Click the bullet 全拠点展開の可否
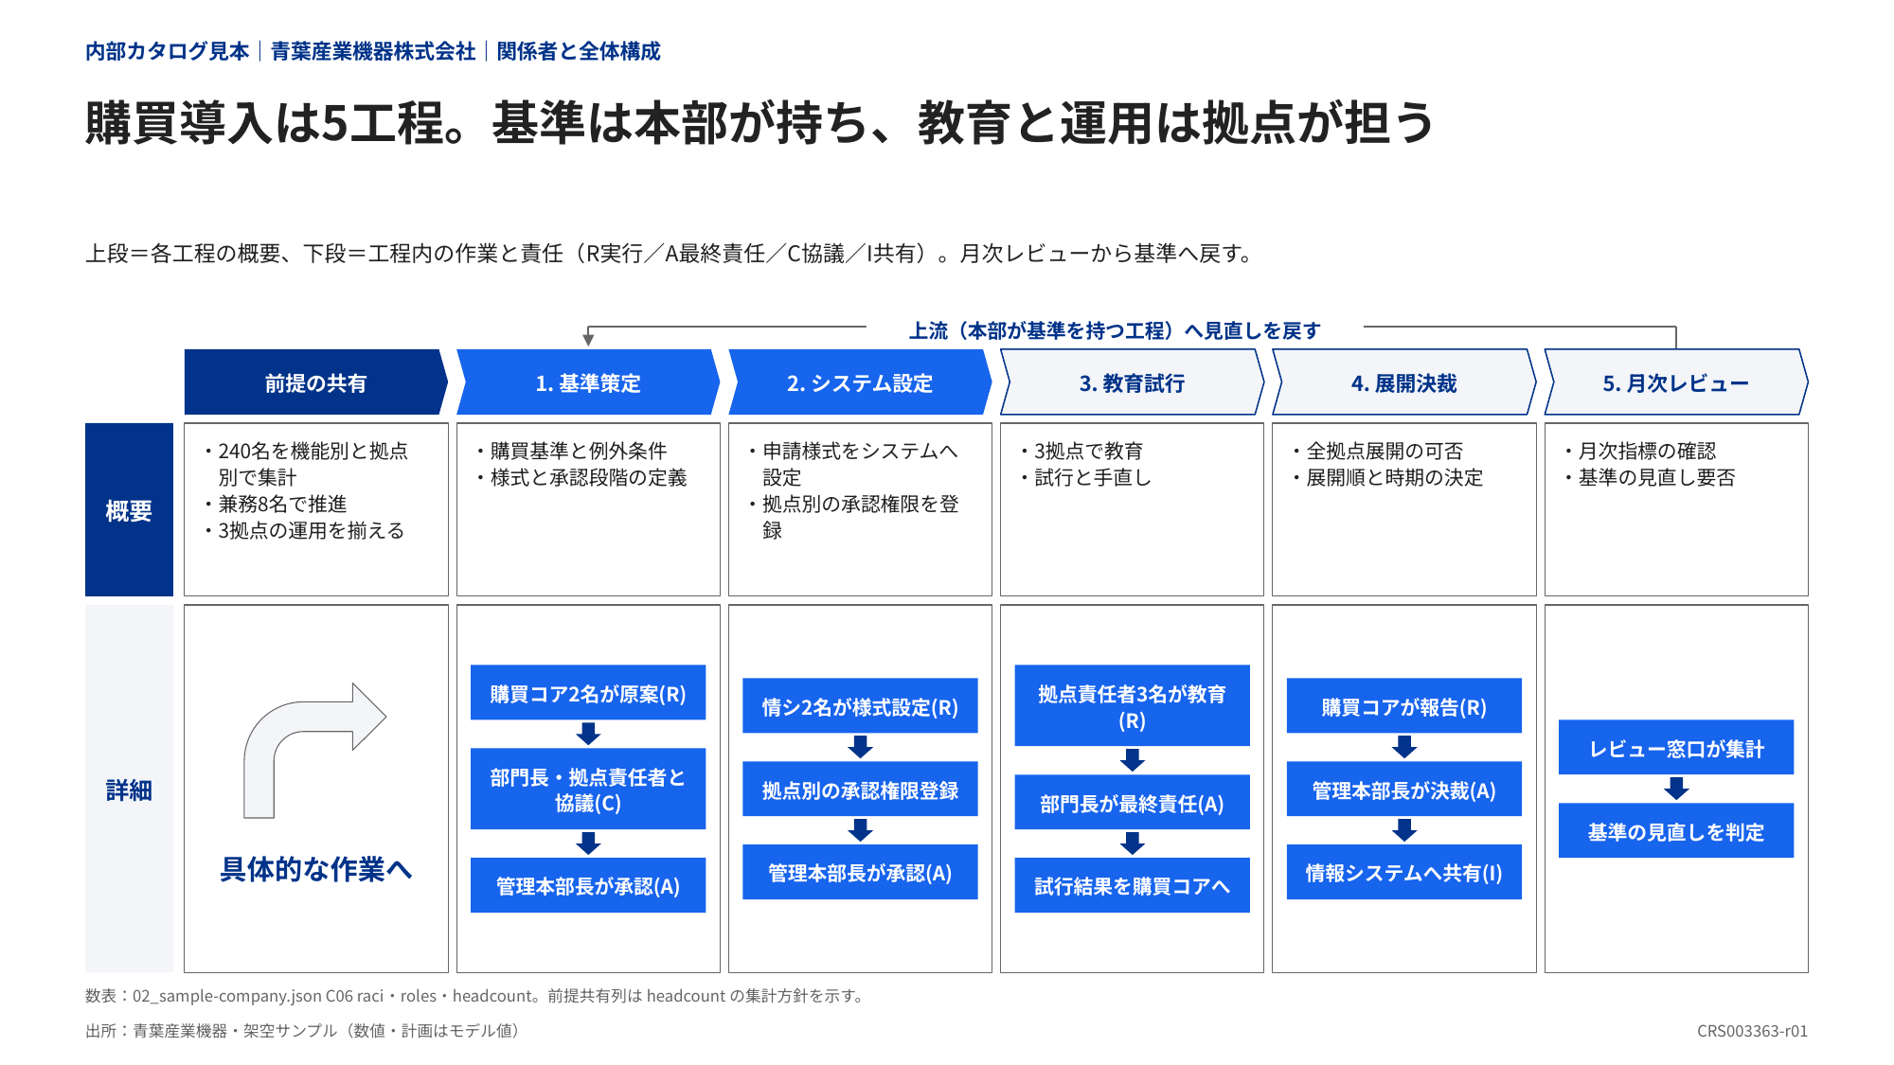The height and width of the screenshot is (1065, 1894). click(x=1378, y=451)
